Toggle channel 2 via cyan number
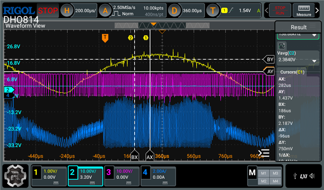The height and width of the screenshot is (190, 324). [72, 172]
